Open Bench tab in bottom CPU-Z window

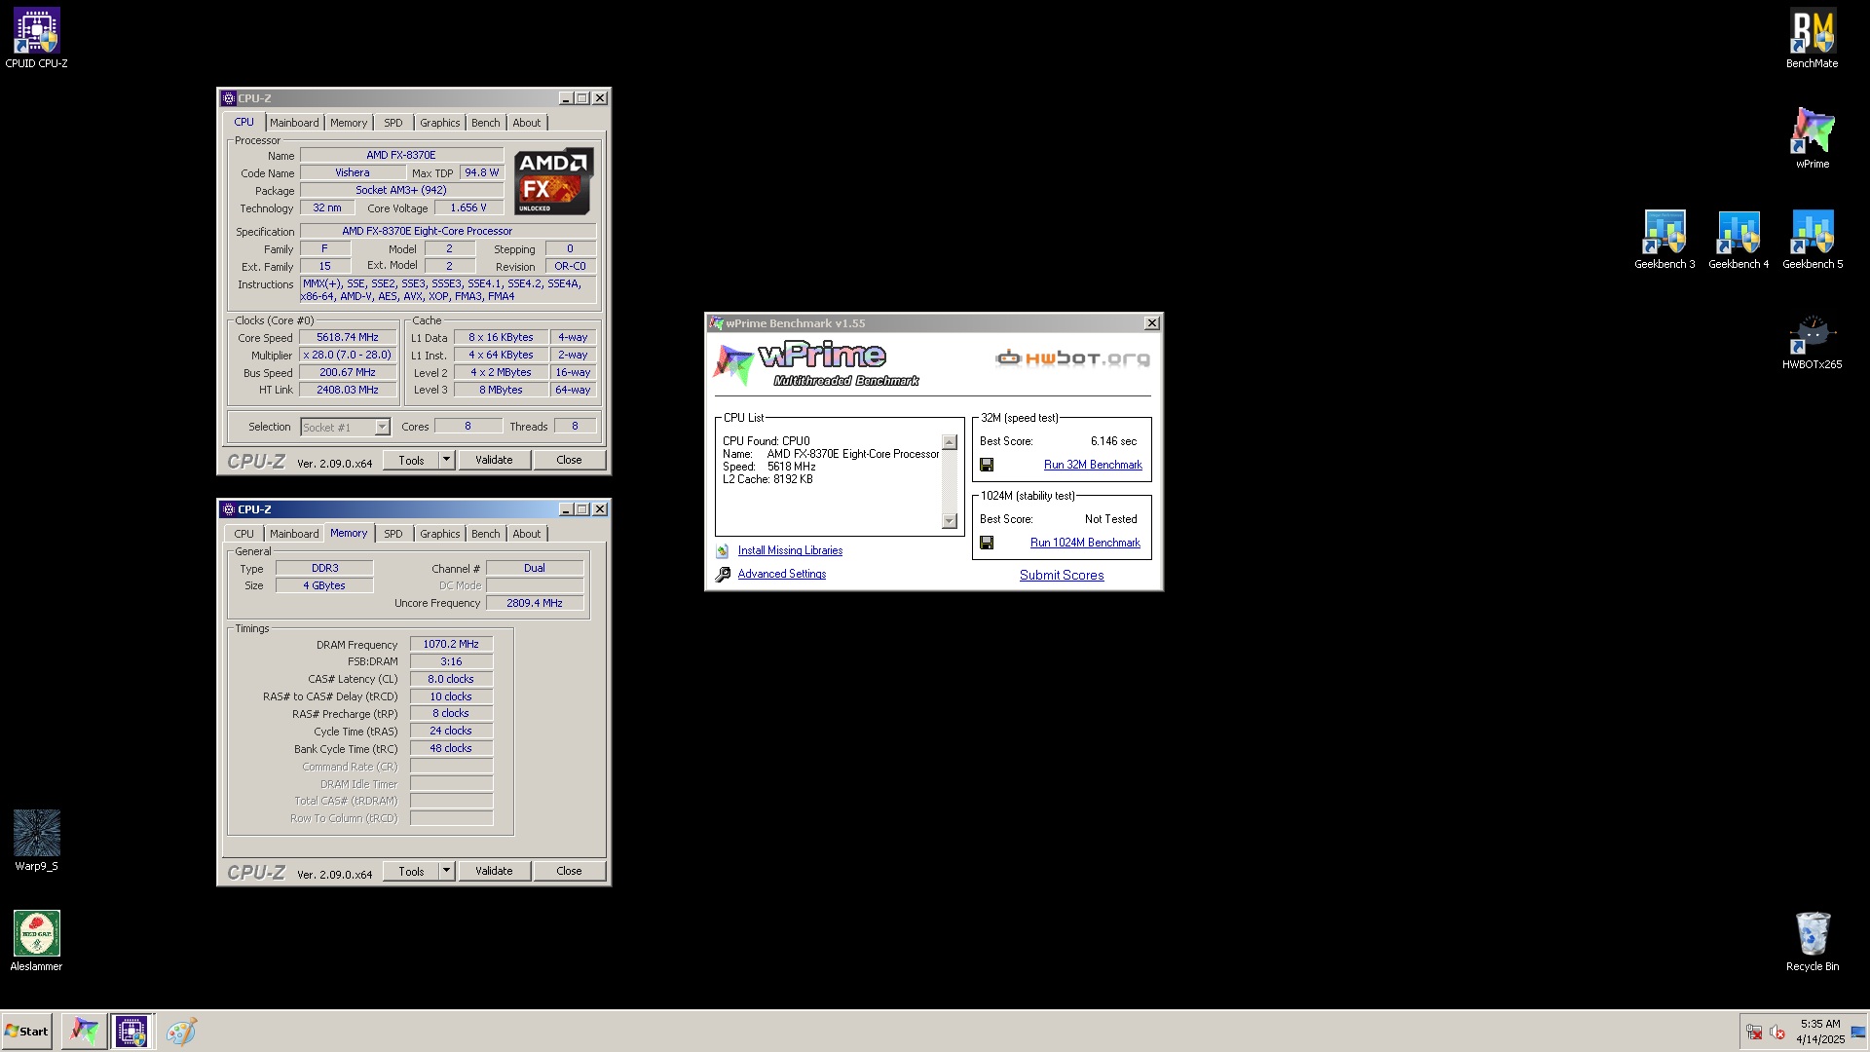485,534
